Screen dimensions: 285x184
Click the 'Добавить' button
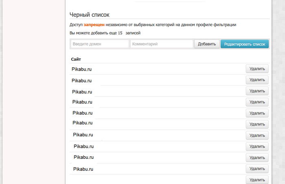pyautogui.click(x=207, y=44)
